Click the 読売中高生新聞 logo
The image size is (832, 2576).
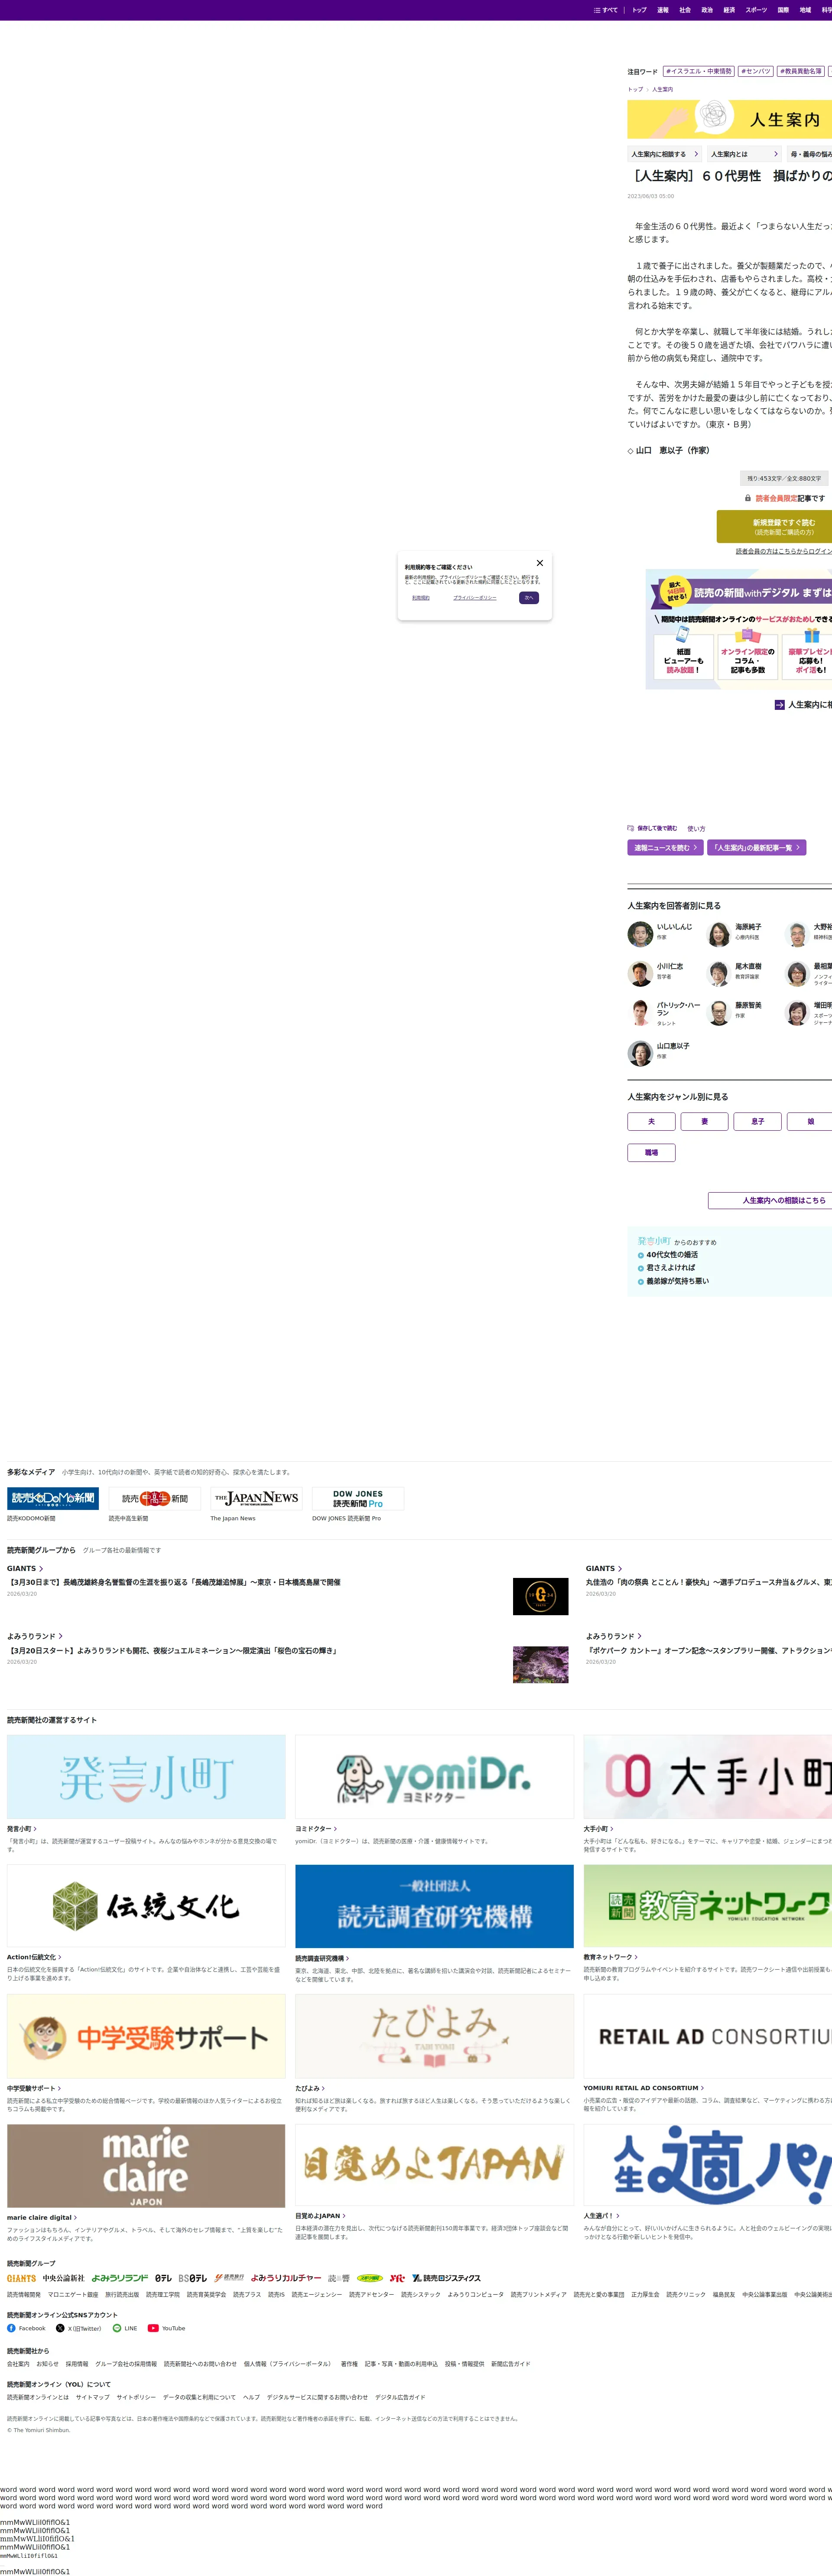click(x=155, y=1498)
